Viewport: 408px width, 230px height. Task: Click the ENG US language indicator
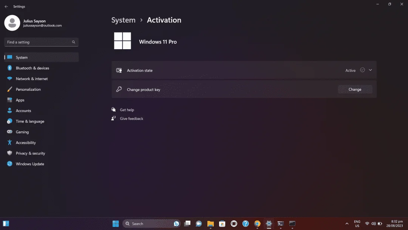[357, 224]
